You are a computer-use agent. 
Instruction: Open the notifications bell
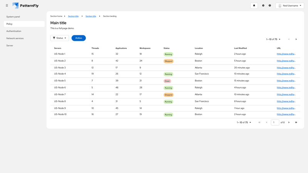tap(254, 6)
